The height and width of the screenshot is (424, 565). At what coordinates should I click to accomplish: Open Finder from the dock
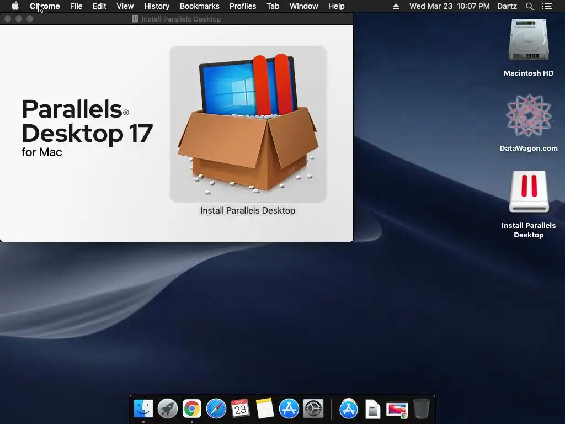click(143, 409)
